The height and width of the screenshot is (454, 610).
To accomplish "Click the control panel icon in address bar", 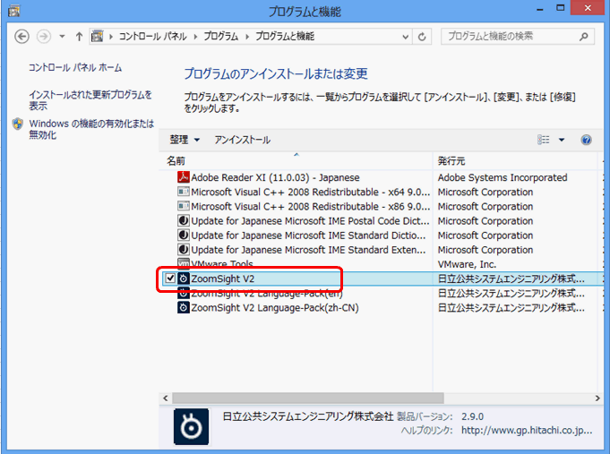I will [98, 36].
